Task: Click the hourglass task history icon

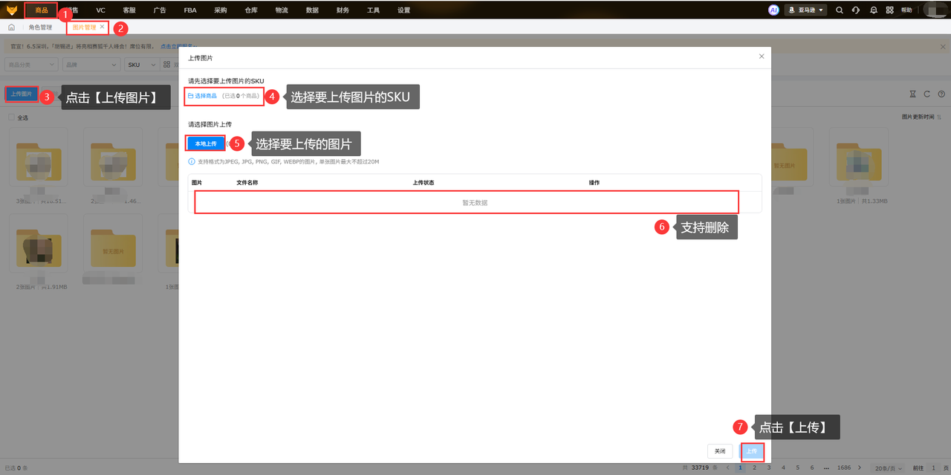Action: point(913,94)
